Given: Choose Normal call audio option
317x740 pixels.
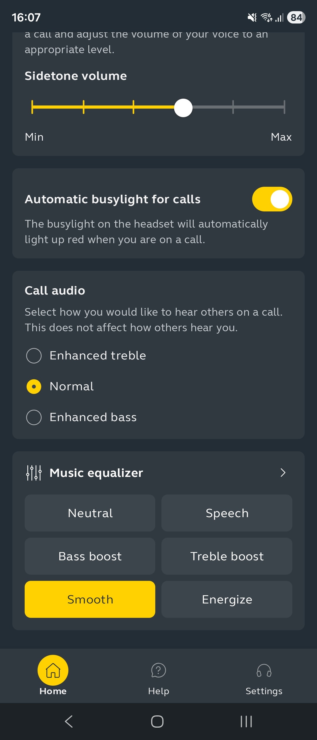Looking at the screenshot, I should point(34,386).
